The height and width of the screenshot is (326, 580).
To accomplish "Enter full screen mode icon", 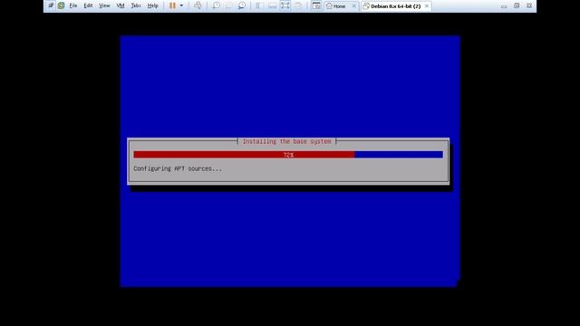I will (x=285, y=5).
